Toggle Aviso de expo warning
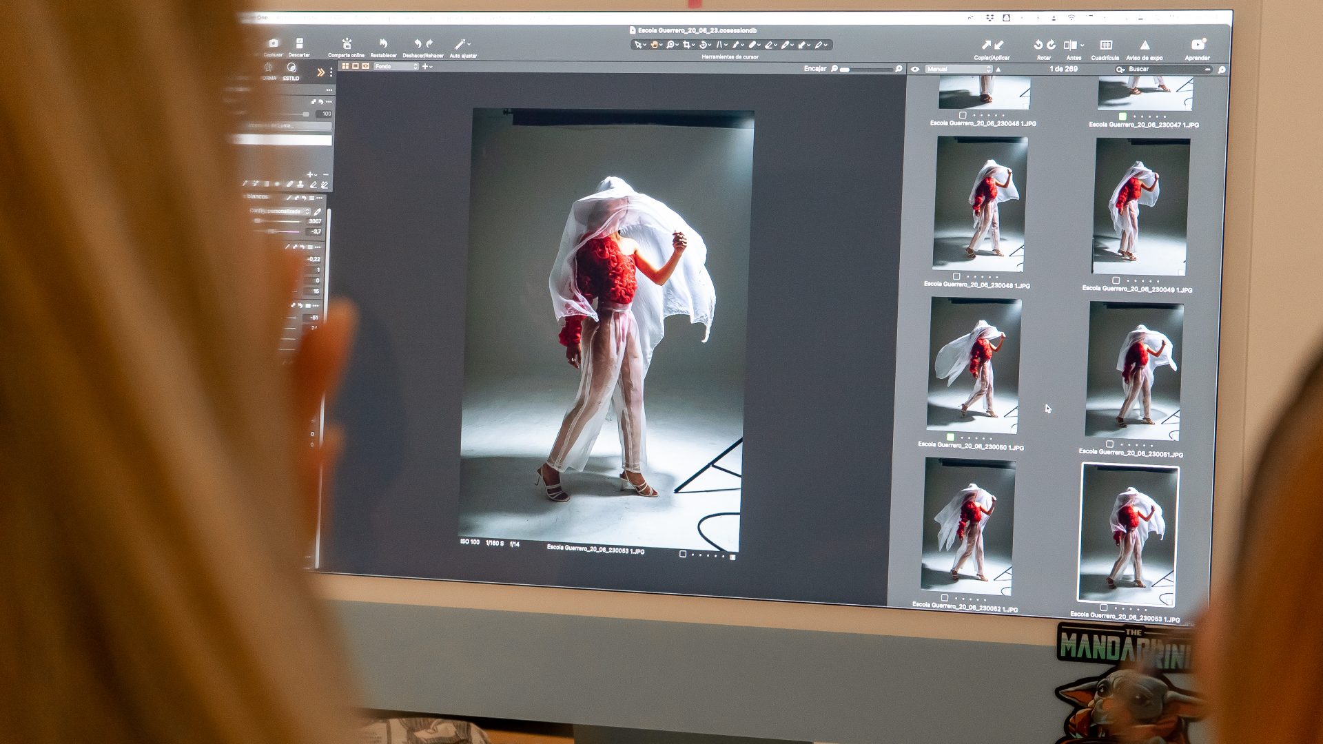 tap(1145, 45)
